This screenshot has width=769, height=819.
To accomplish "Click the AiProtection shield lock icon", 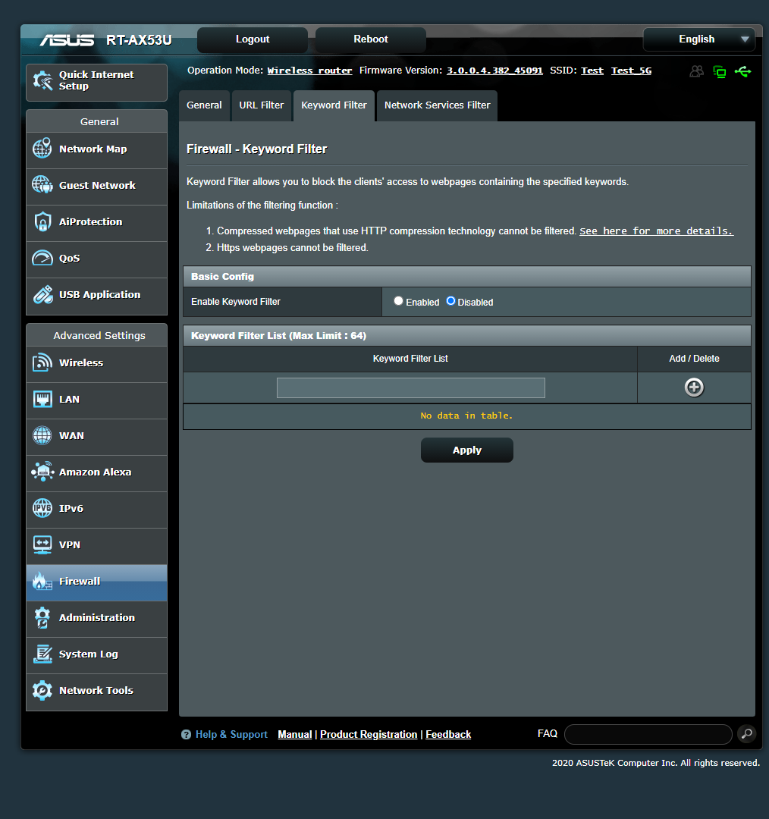I will (x=42, y=221).
